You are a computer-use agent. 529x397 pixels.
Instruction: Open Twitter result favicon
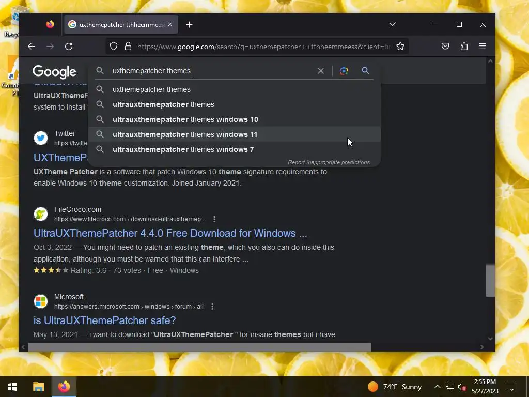[x=41, y=138]
